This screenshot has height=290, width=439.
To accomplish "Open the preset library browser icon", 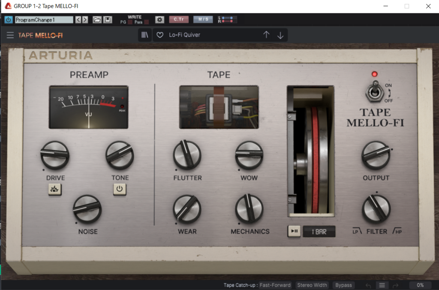I will point(144,35).
